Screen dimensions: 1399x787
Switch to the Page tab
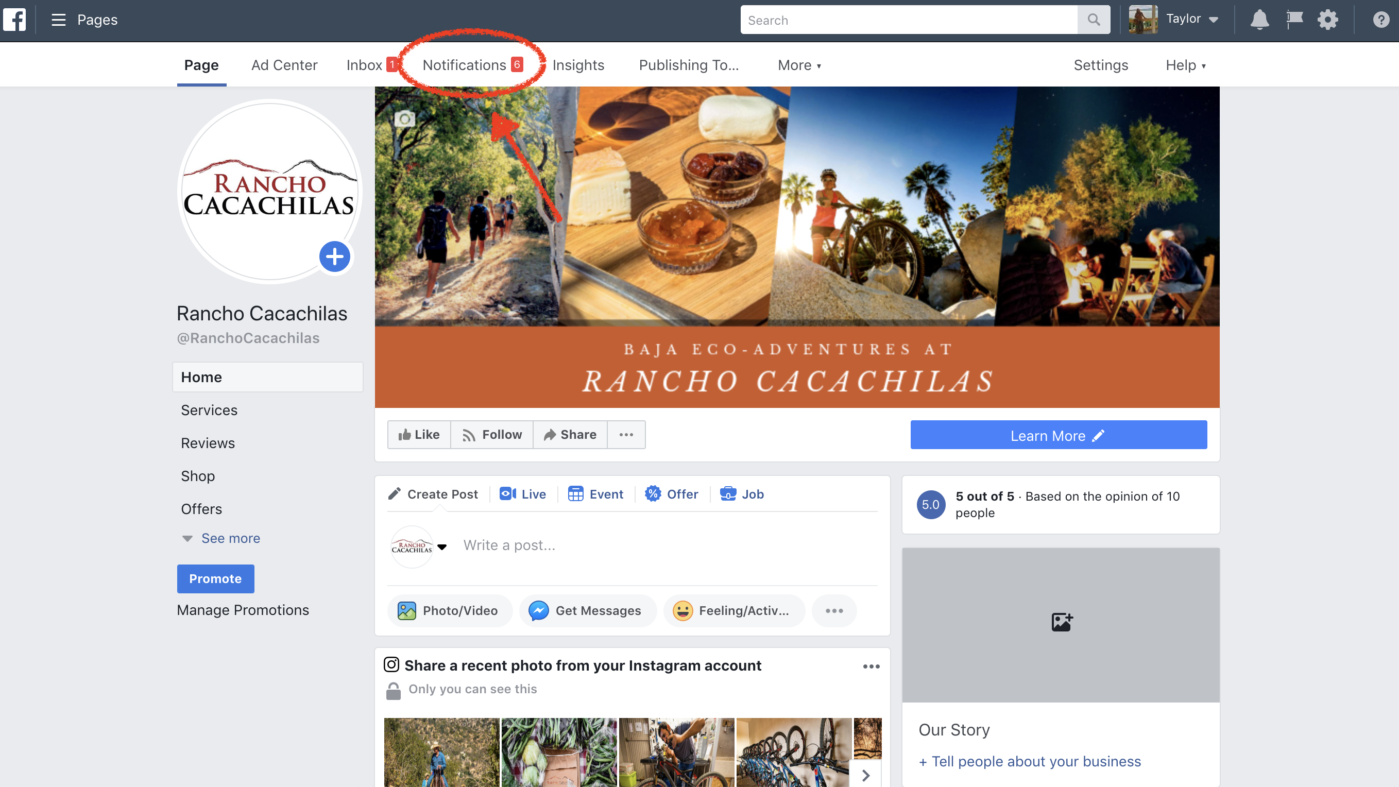click(201, 65)
